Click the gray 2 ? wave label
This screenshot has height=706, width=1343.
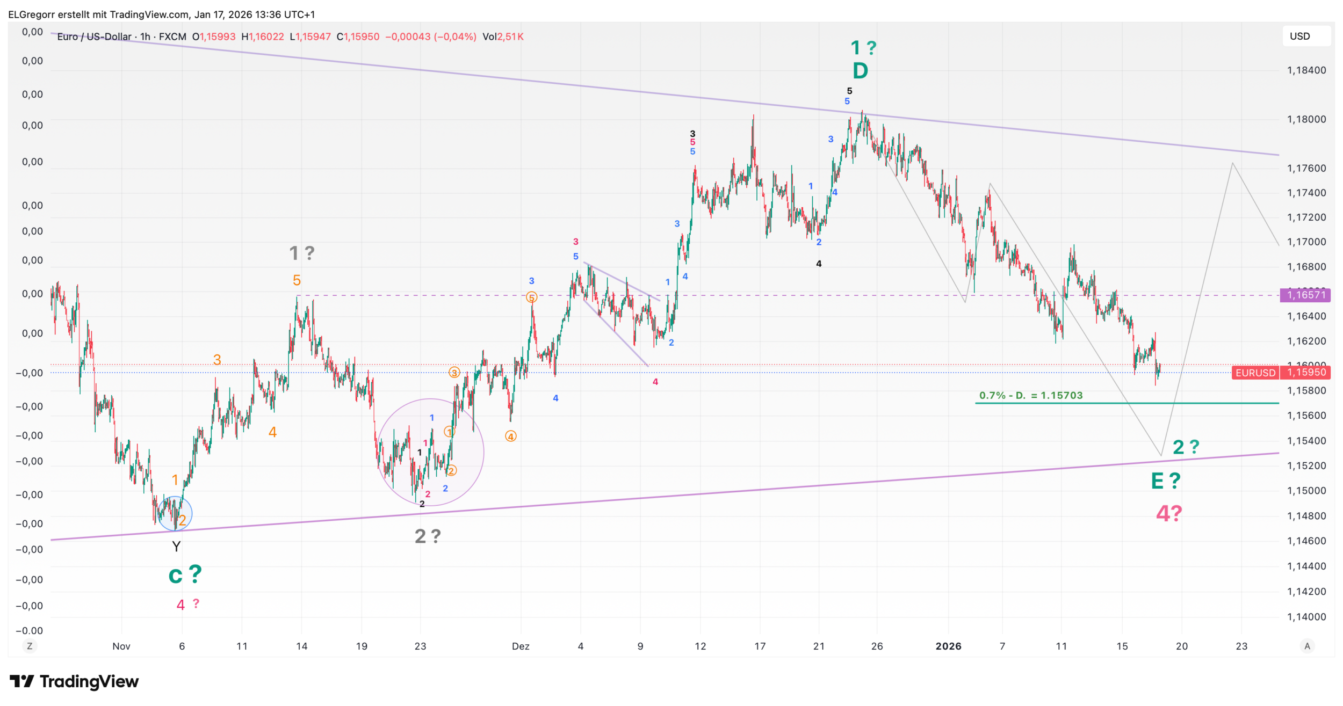pyautogui.click(x=428, y=536)
